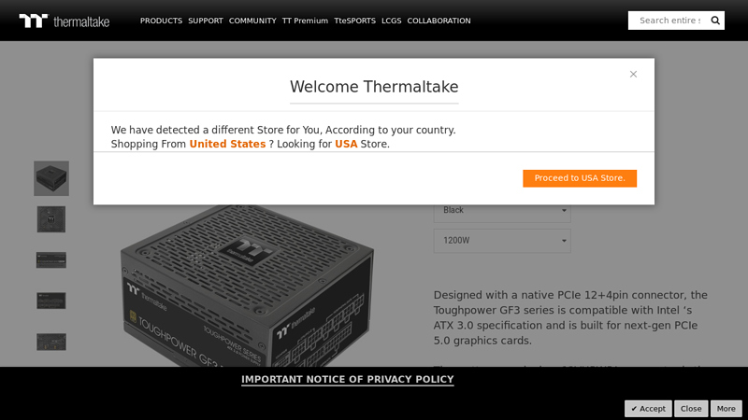Image resolution: width=748 pixels, height=420 pixels.
Task: Open the TteSPORTS menu item
Action: click(x=354, y=21)
